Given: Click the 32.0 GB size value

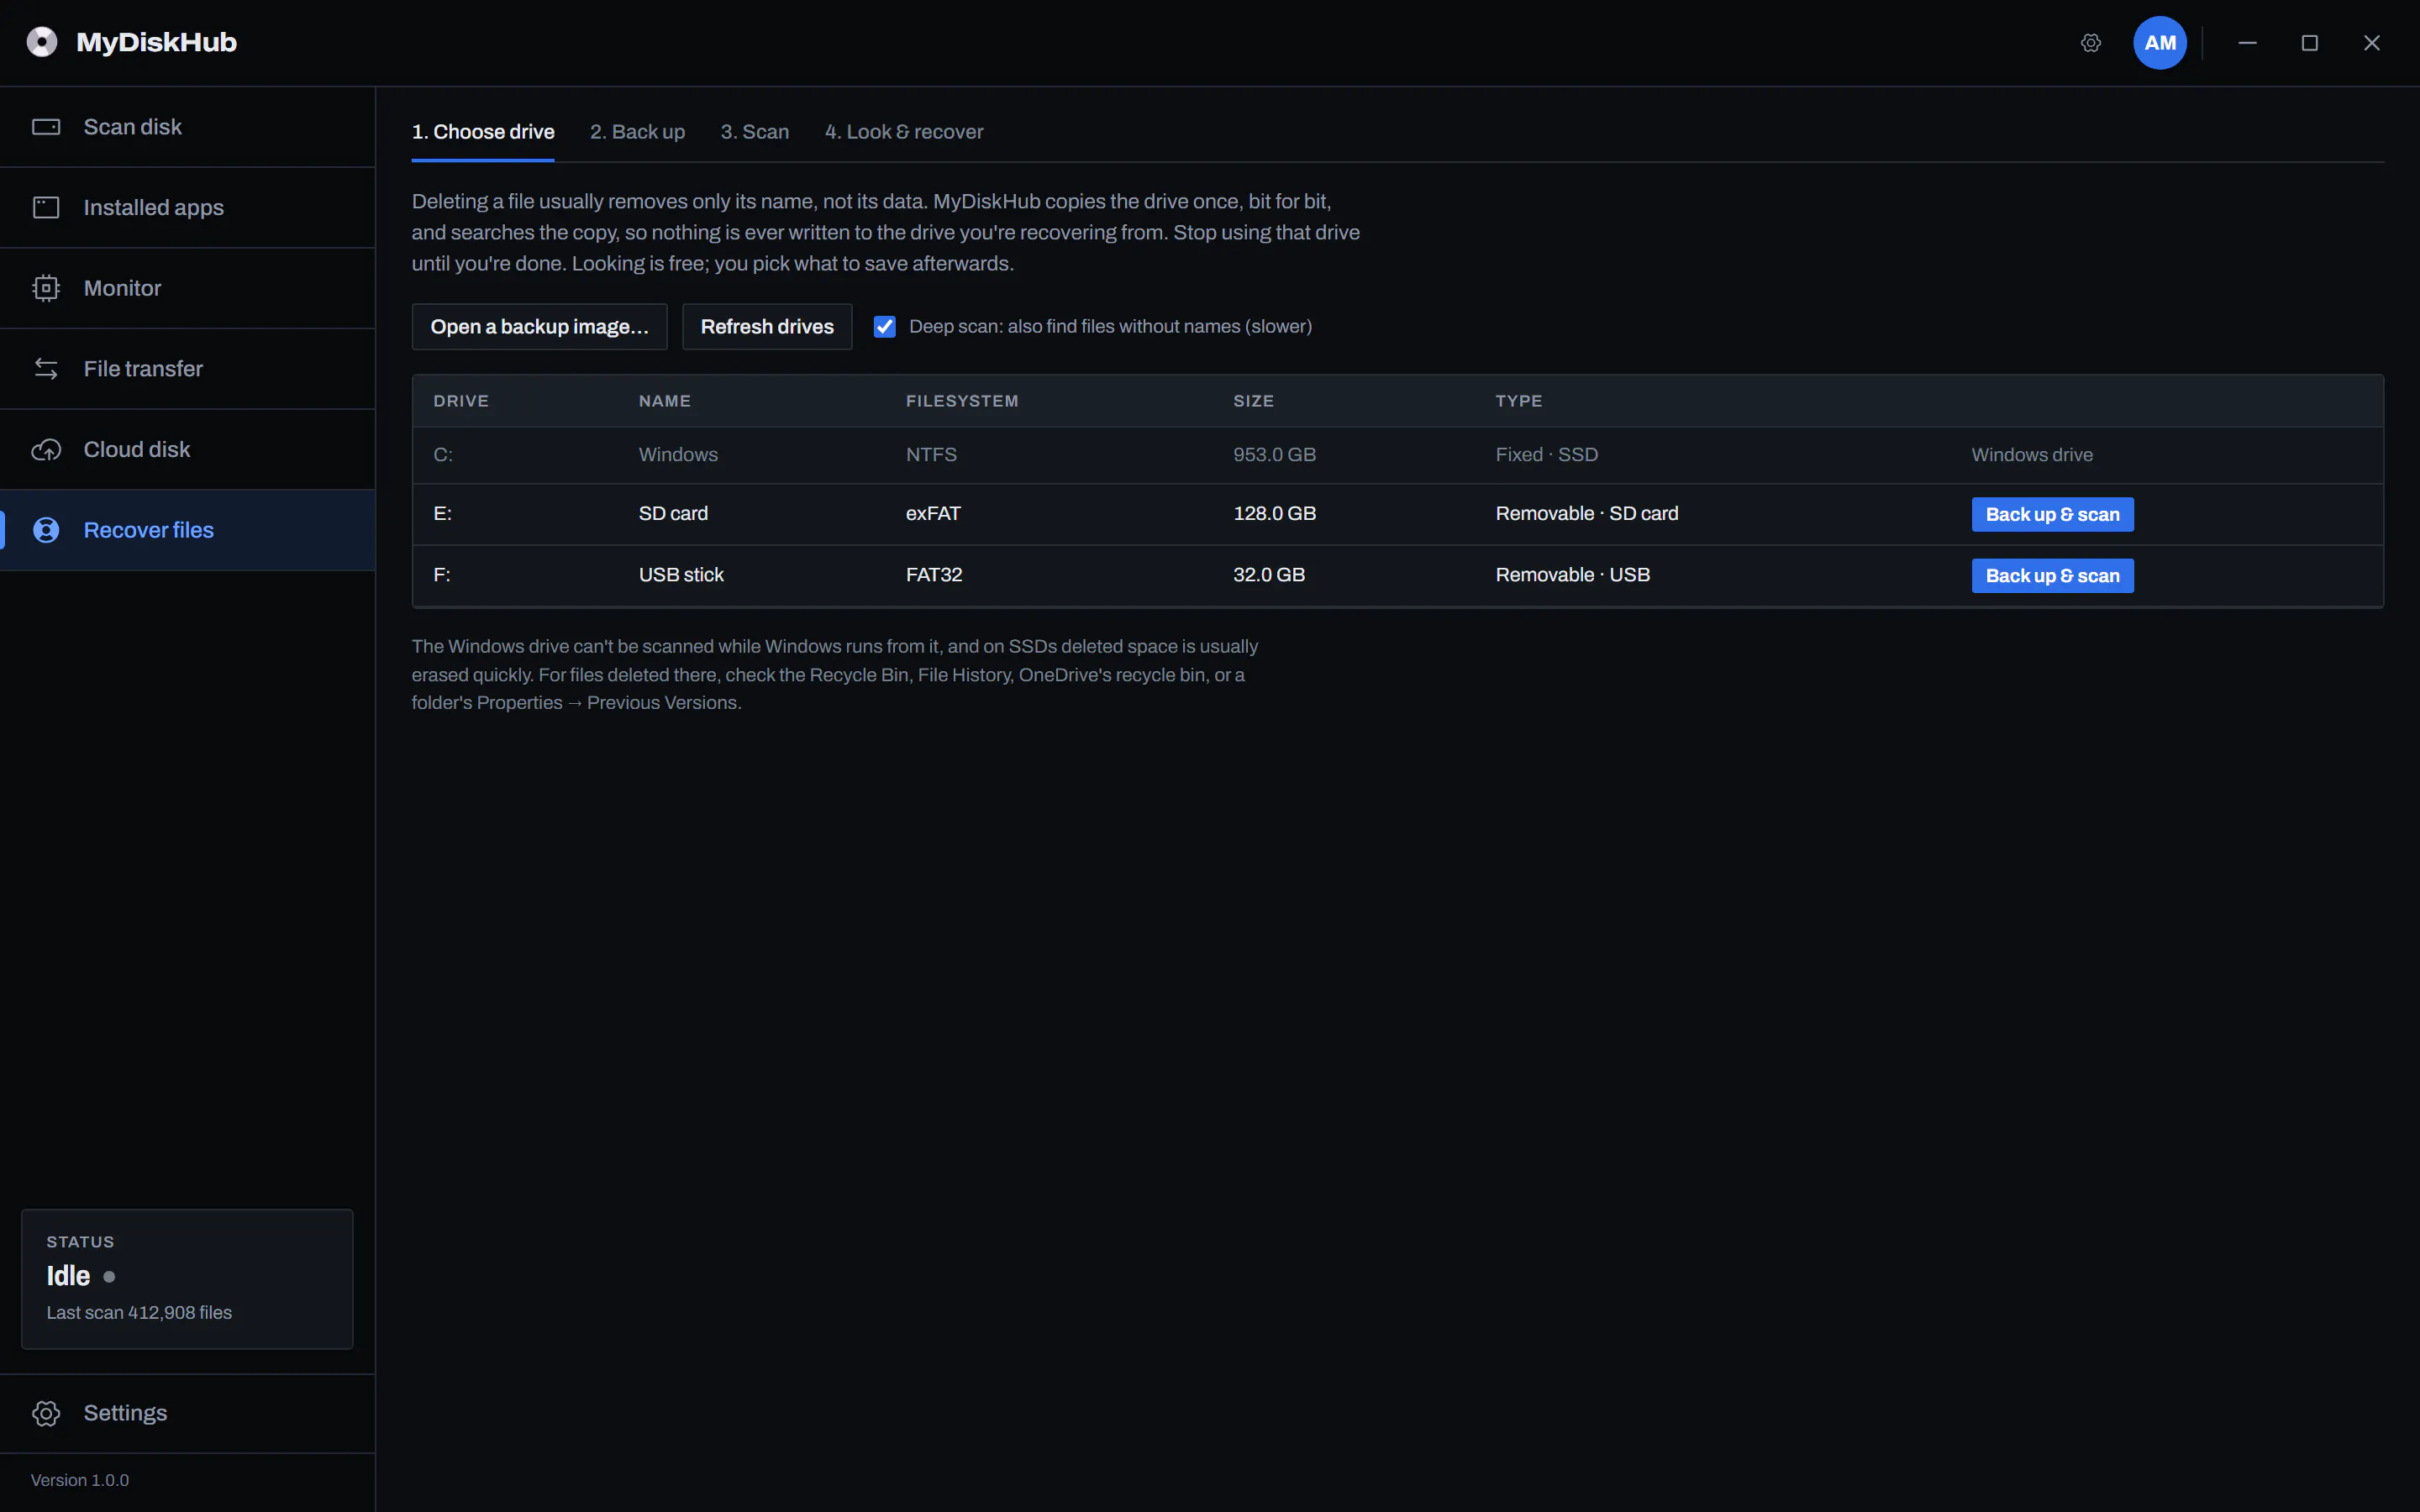Looking at the screenshot, I should [1269, 575].
